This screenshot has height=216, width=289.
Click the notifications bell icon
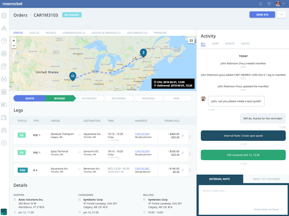[x=261, y=4]
